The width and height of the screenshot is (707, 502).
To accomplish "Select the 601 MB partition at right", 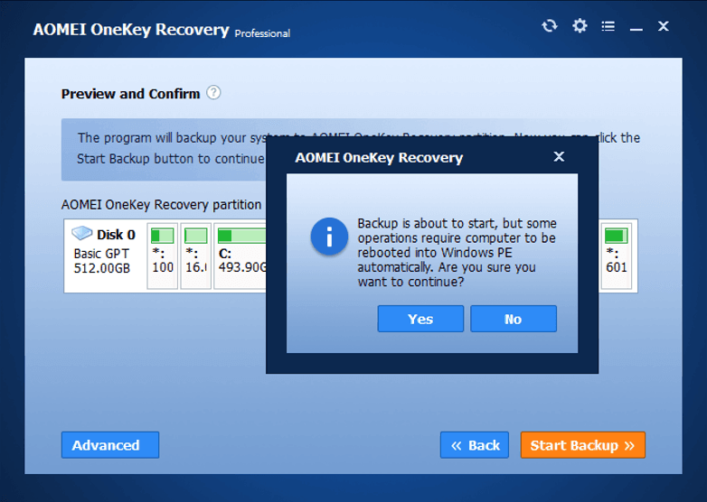I will [617, 256].
